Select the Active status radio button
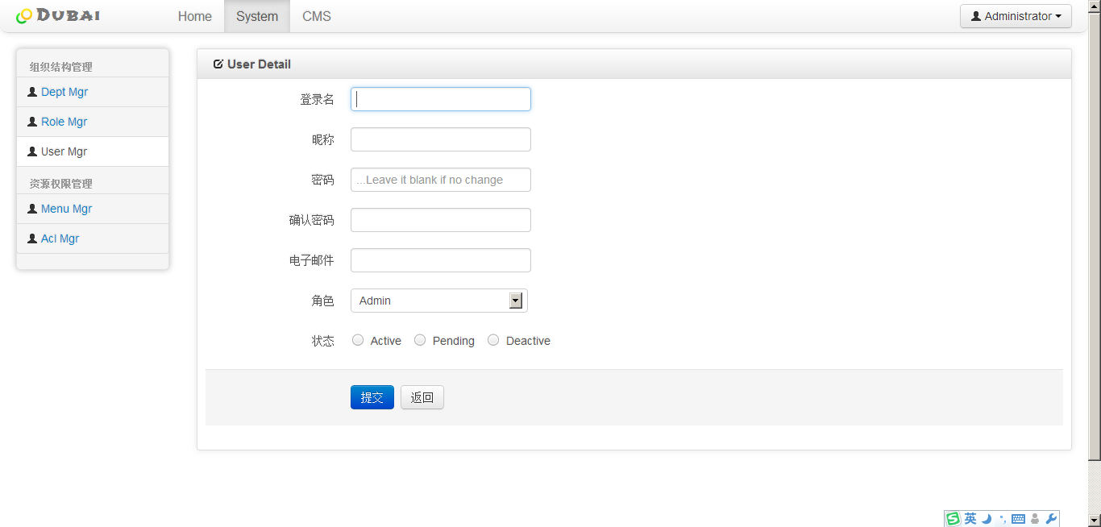The image size is (1101, 527). coord(358,340)
